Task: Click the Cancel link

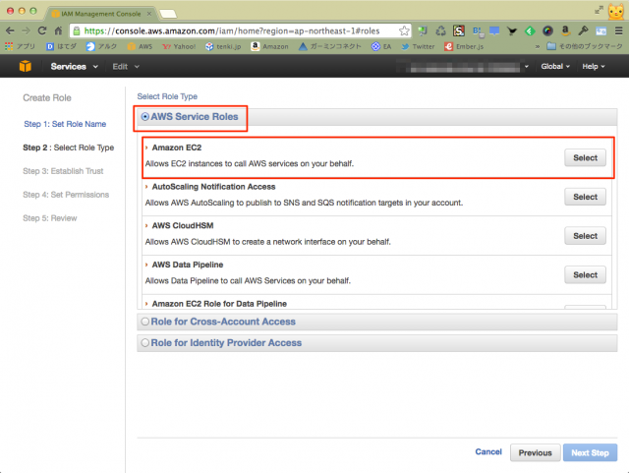Action: click(488, 451)
